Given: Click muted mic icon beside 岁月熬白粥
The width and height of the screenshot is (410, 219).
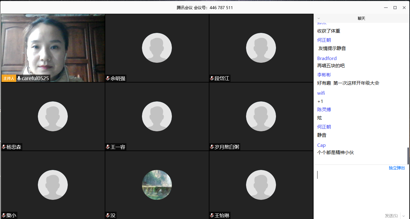Looking at the screenshot, I should pos(212,147).
